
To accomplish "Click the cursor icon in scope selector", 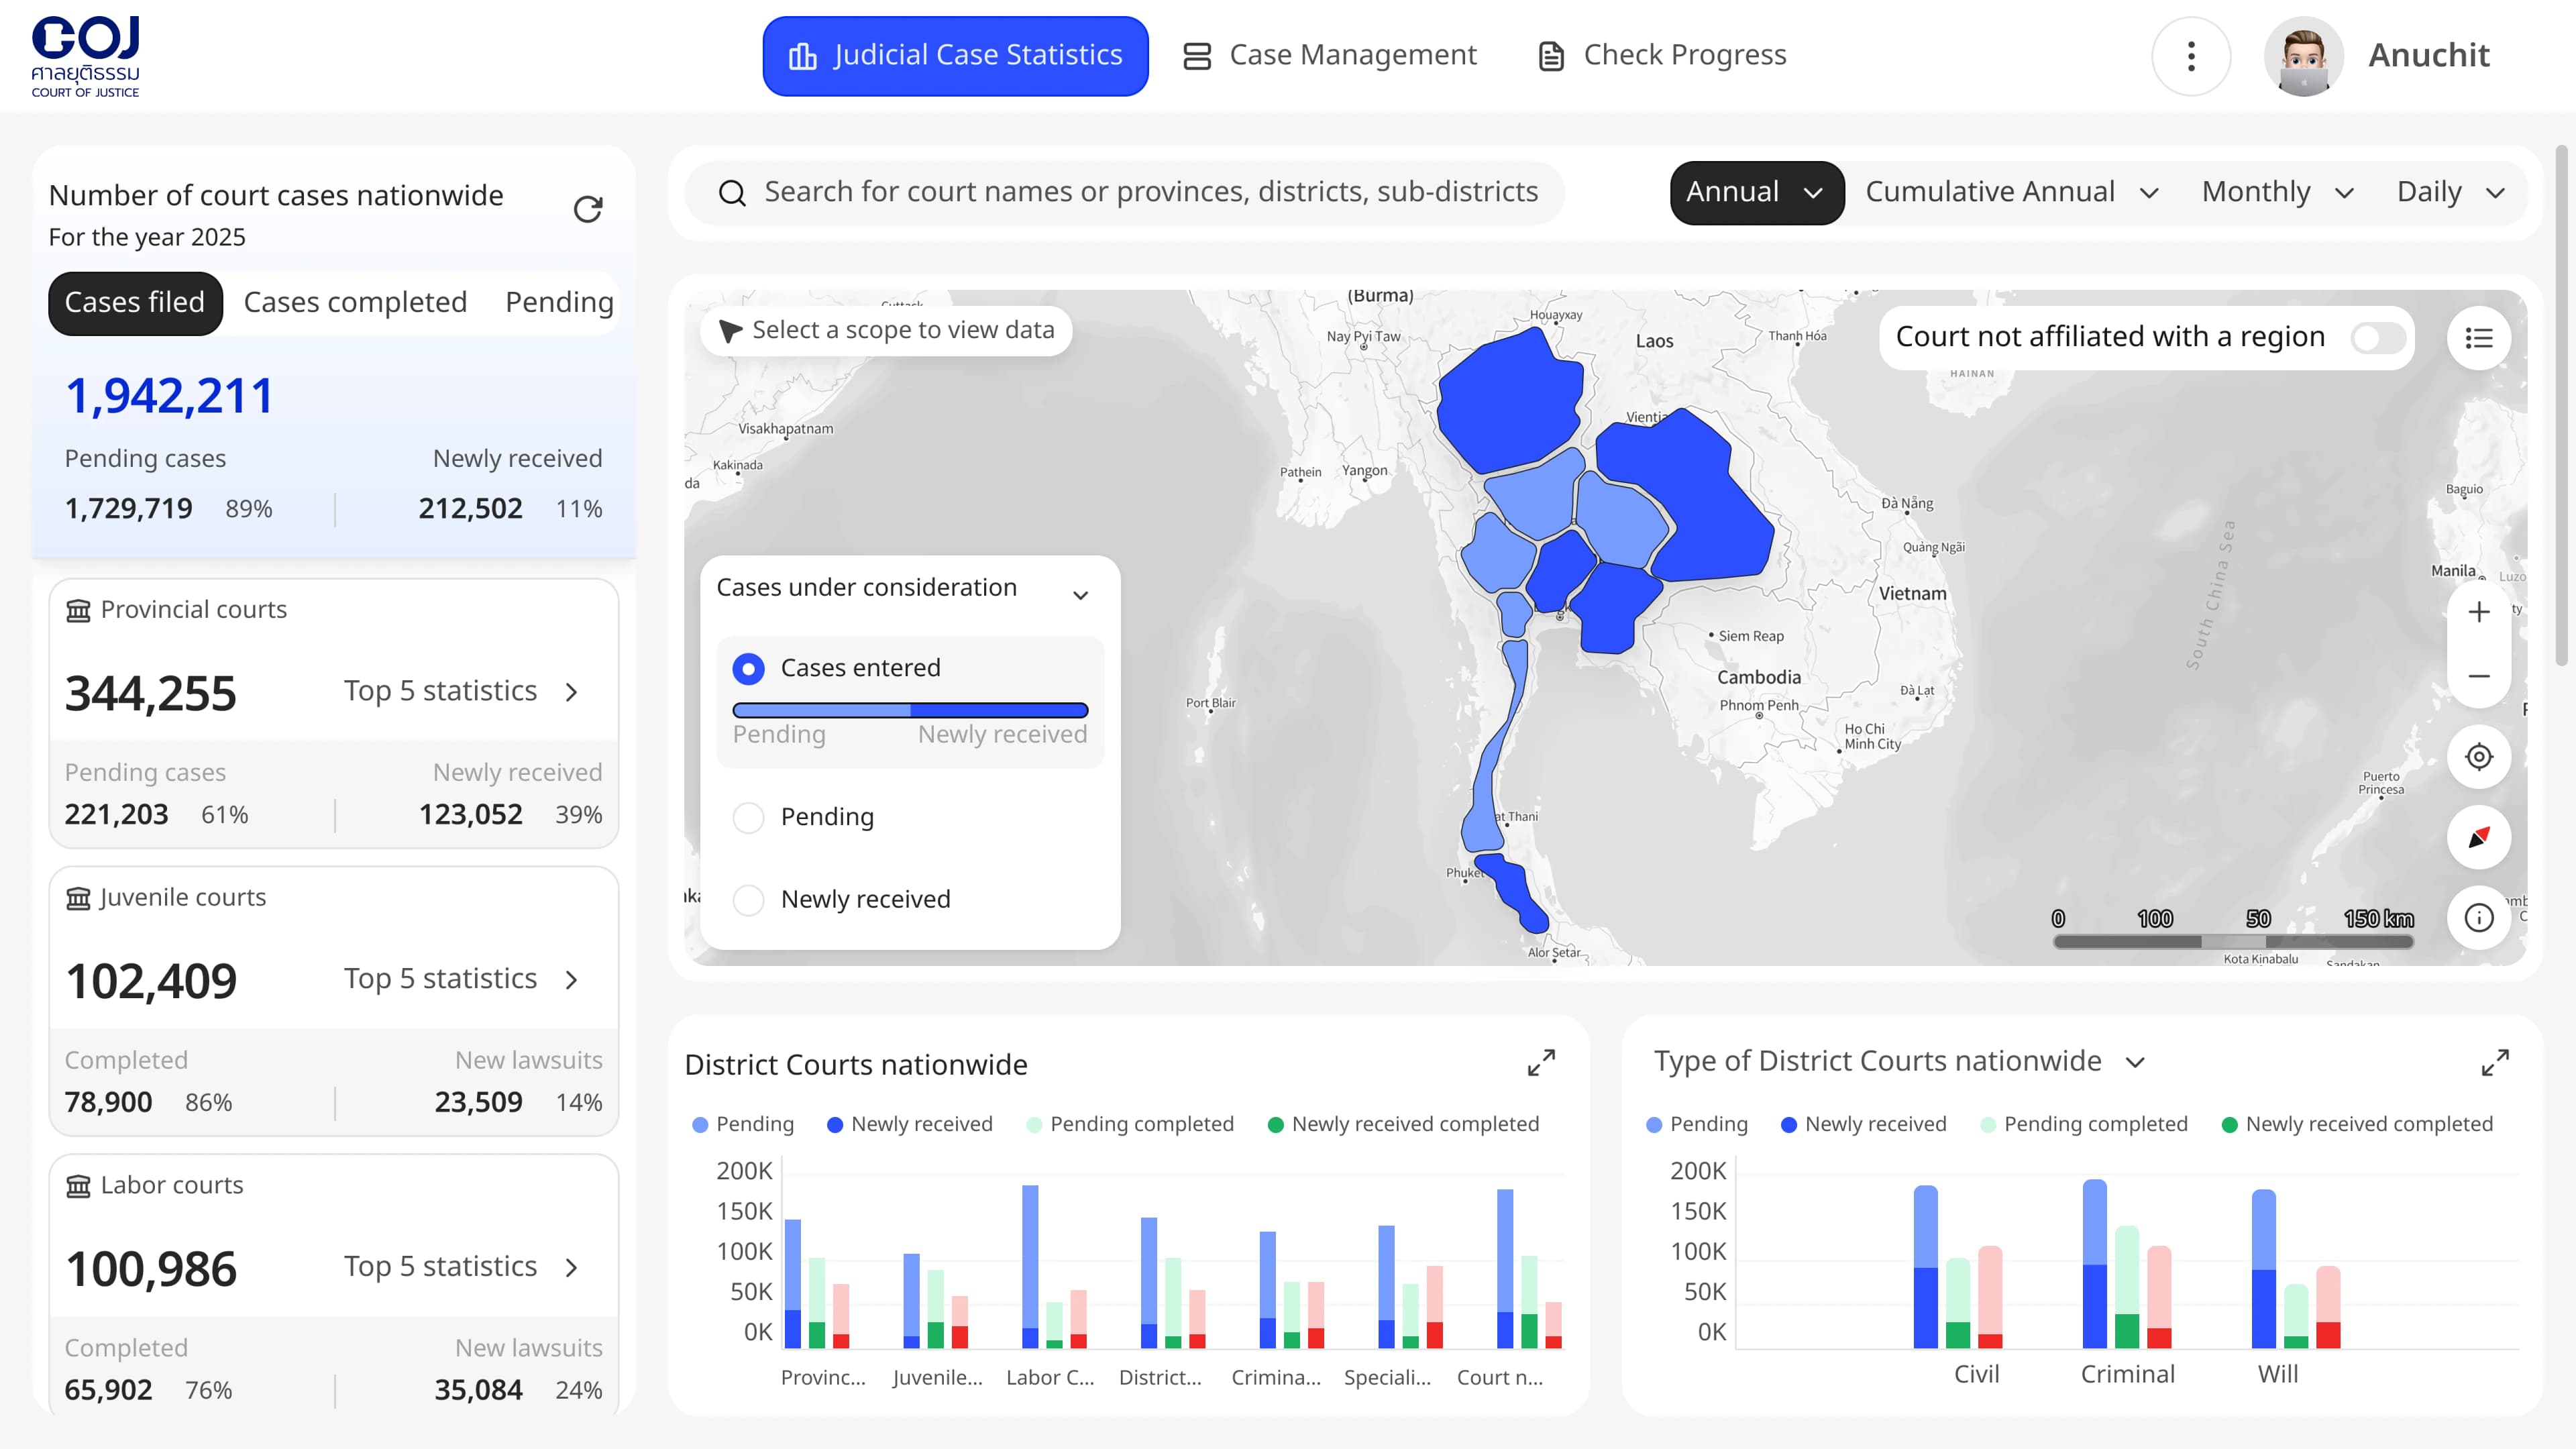I will click(730, 331).
